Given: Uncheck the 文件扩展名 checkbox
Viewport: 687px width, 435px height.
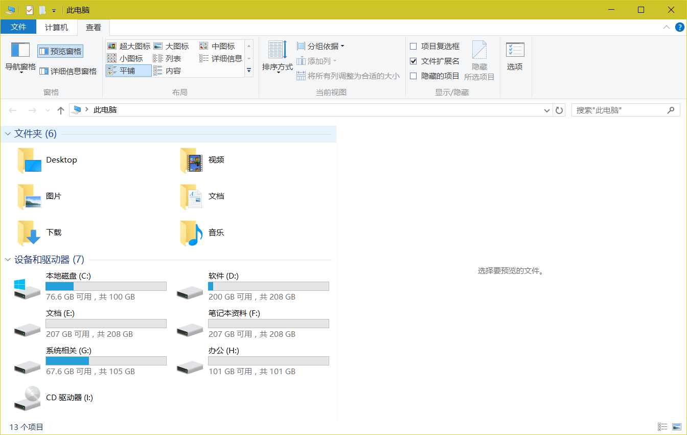Looking at the screenshot, I should pyautogui.click(x=414, y=61).
